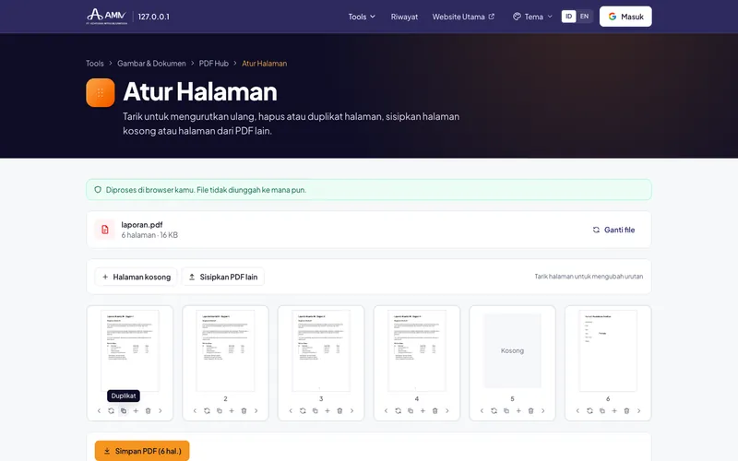Click the orange Atur Halaman tool icon
738x461 pixels.
click(101, 93)
